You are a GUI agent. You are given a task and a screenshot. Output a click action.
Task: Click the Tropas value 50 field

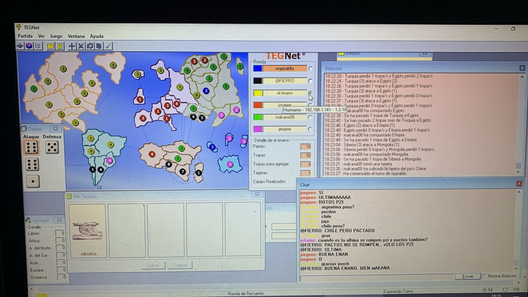click(306, 155)
